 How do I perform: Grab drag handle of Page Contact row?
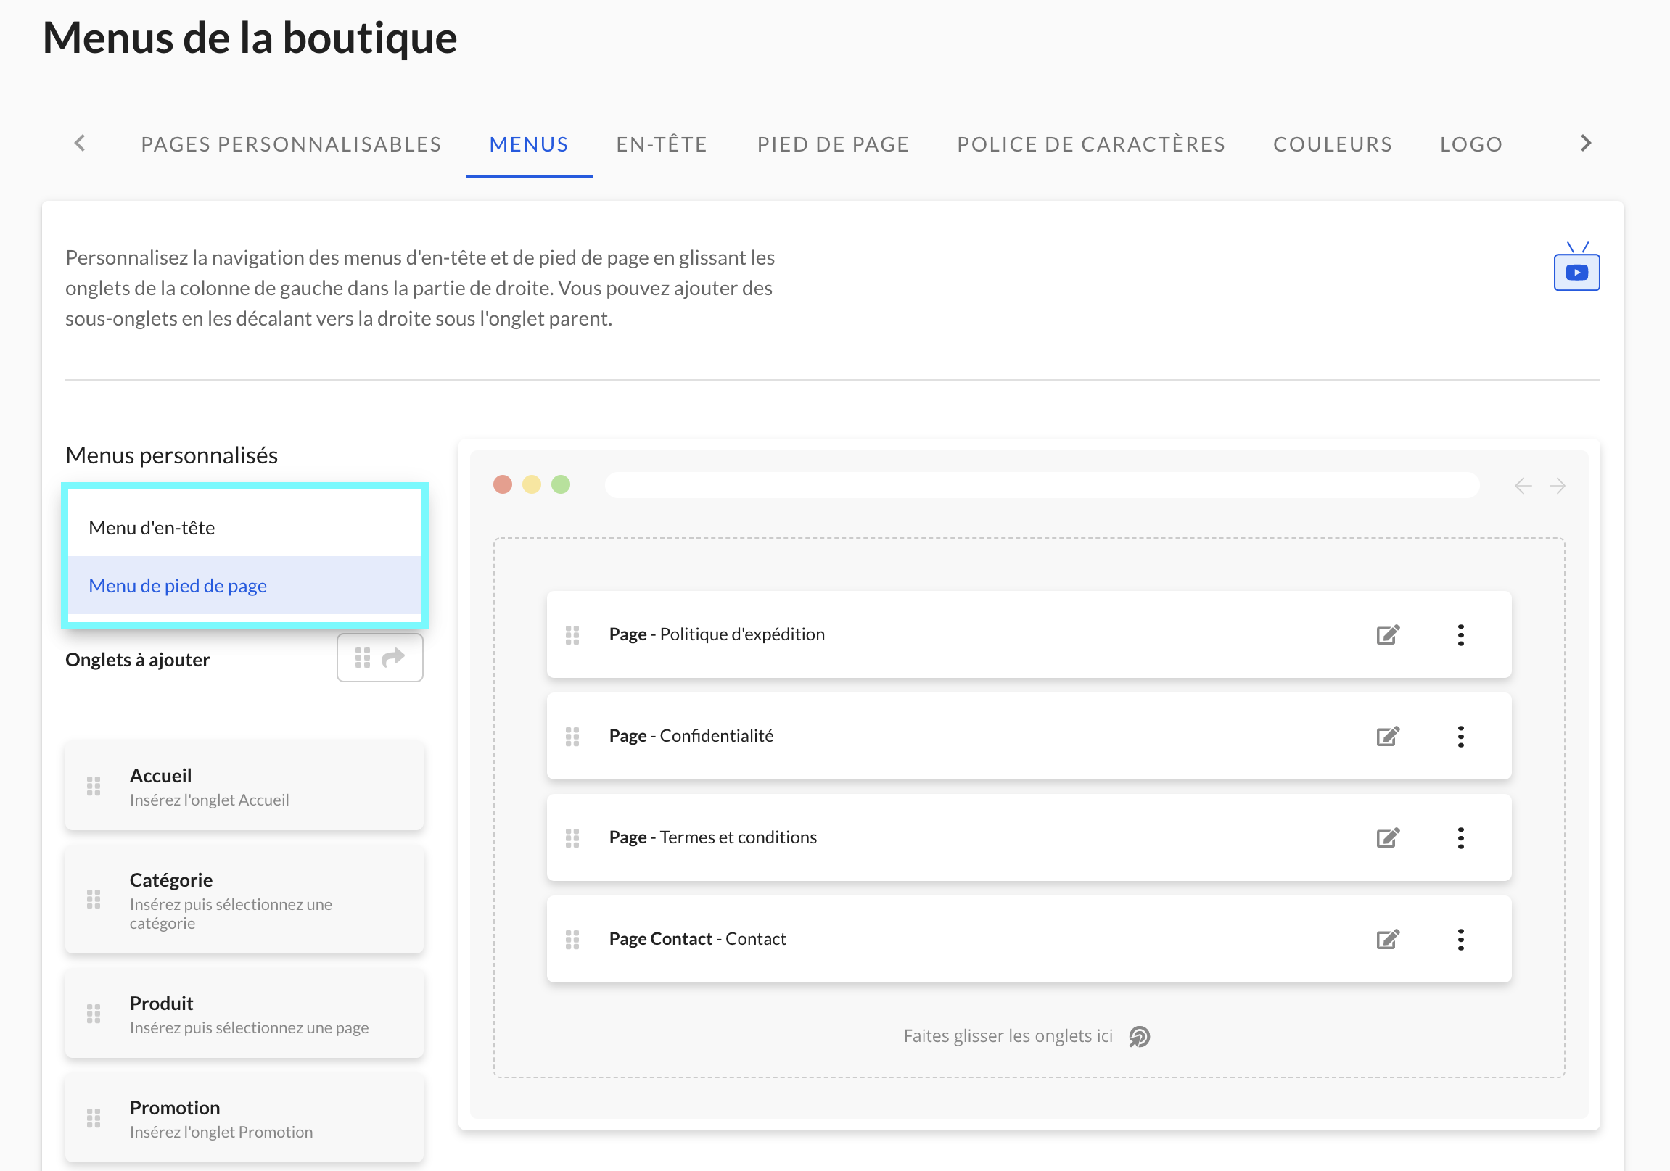point(572,940)
